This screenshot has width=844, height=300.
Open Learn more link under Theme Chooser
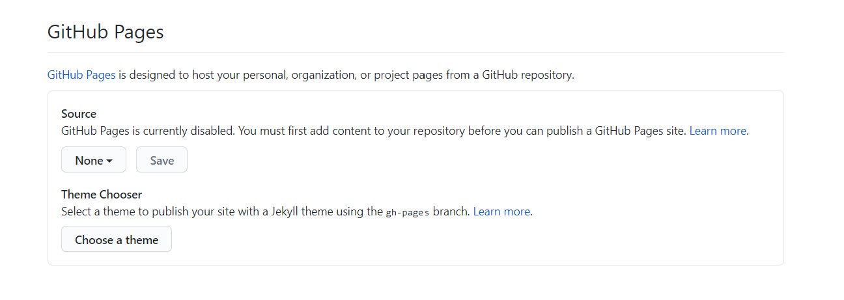tap(501, 211)
